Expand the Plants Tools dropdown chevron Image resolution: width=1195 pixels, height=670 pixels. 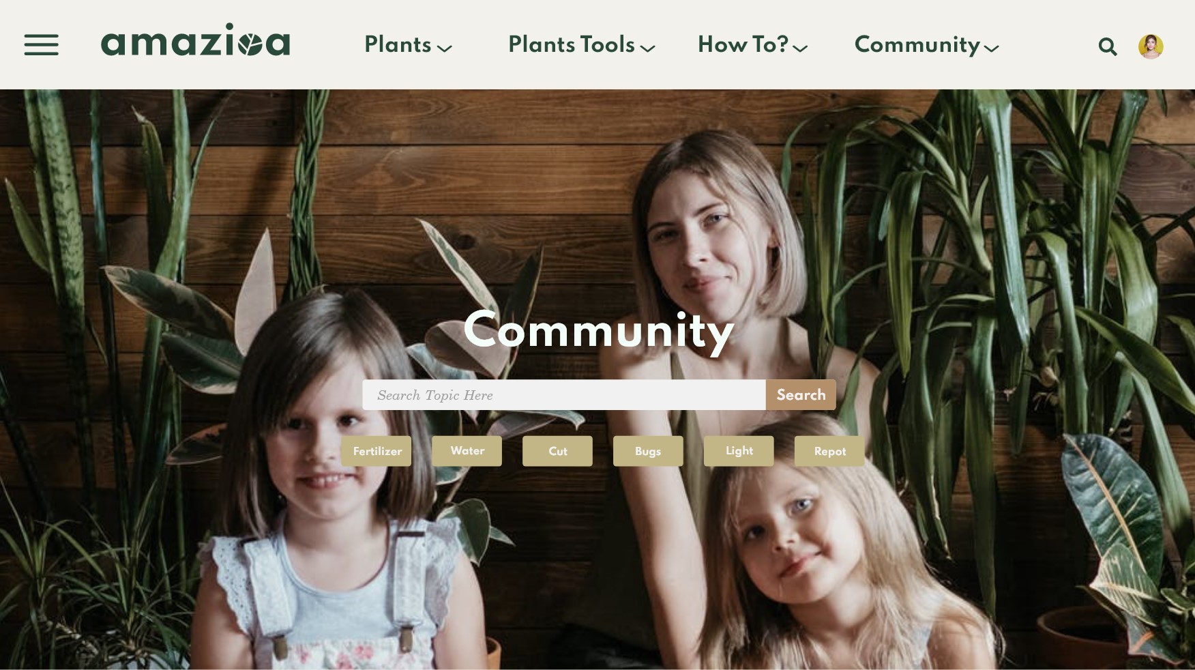648,48
